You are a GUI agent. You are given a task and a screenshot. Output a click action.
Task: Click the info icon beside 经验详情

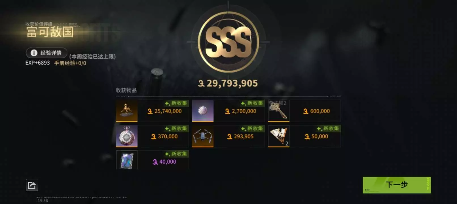pyautogui.click(x=34, y=53)
